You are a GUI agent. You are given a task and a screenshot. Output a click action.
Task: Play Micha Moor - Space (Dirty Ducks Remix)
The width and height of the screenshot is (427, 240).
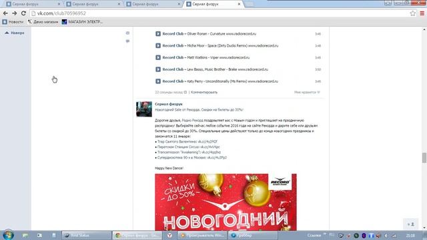[158, 46]
